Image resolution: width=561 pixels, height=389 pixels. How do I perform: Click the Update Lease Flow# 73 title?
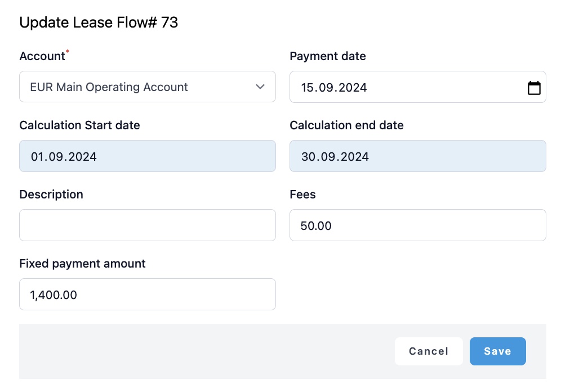pos(99,22)
